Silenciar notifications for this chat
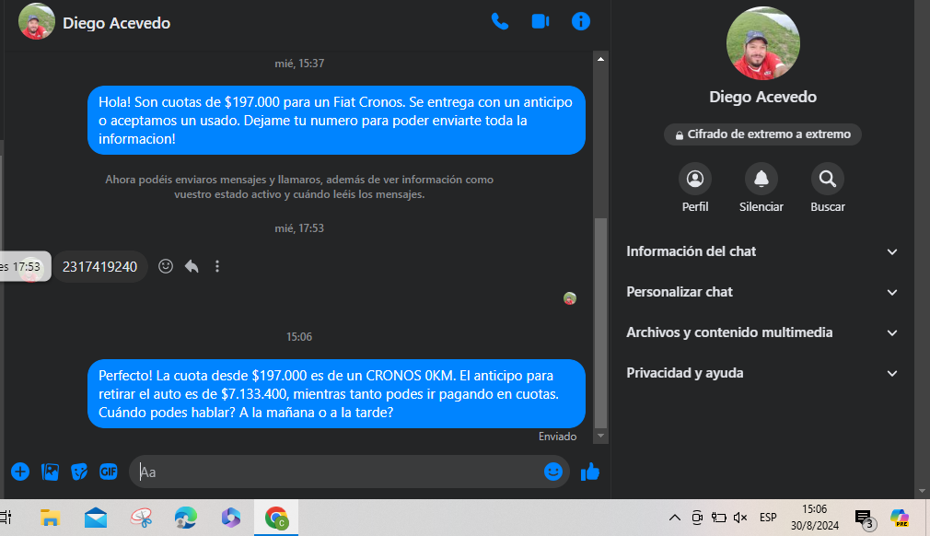 pos(761,180)
